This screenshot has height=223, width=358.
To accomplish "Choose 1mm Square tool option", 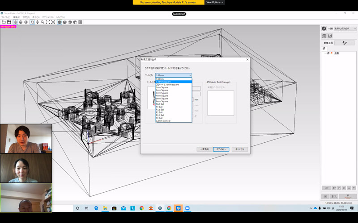I will 174,87.
